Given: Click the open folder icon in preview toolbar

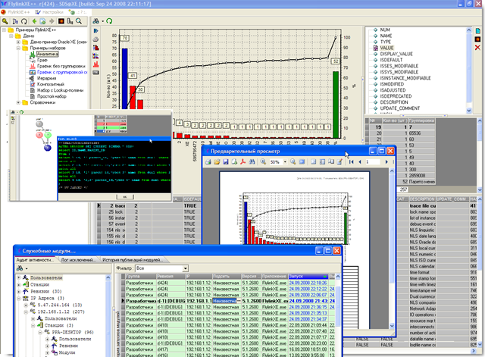Looking at the screenshot, I should pyautogui.click(x=217, y=161).
